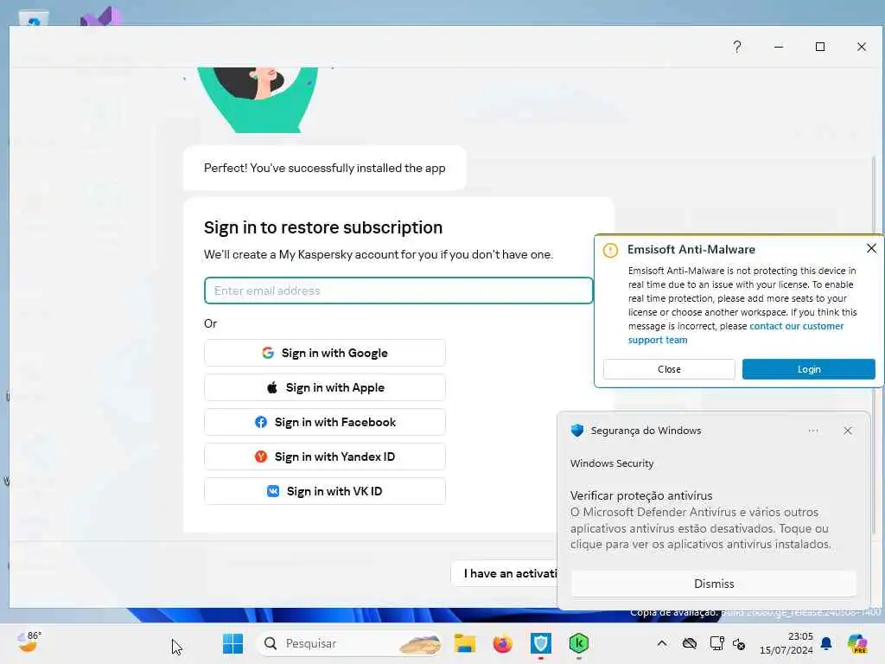
Task: Click the muted volume tray icon
Action: pos(739,643)
